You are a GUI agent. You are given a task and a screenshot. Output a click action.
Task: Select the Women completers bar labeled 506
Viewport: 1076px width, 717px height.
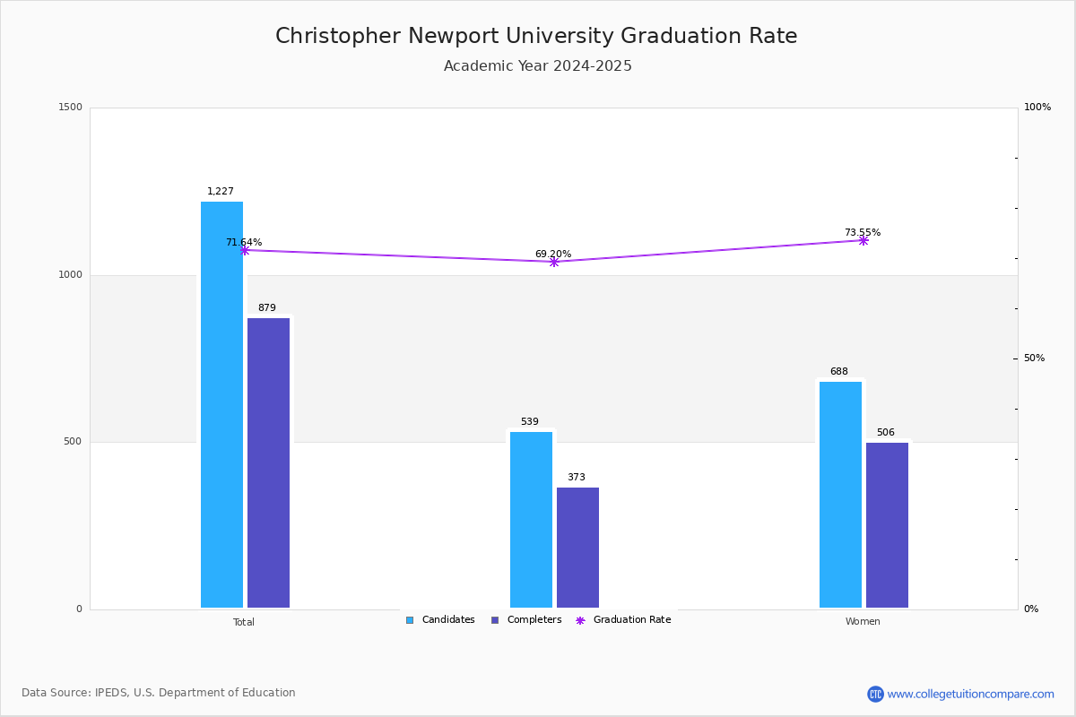click(x=887, y=525)
